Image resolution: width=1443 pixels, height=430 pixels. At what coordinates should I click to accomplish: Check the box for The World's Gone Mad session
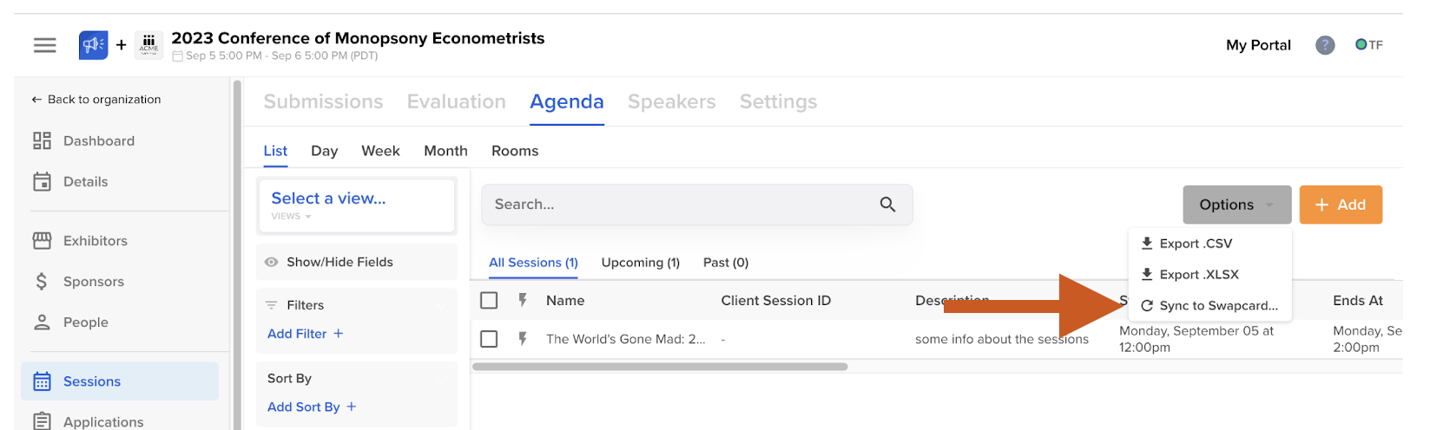click(489, 339)
